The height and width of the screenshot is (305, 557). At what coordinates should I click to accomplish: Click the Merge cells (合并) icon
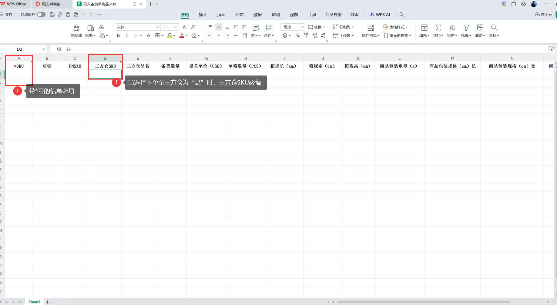coord(269,28)
